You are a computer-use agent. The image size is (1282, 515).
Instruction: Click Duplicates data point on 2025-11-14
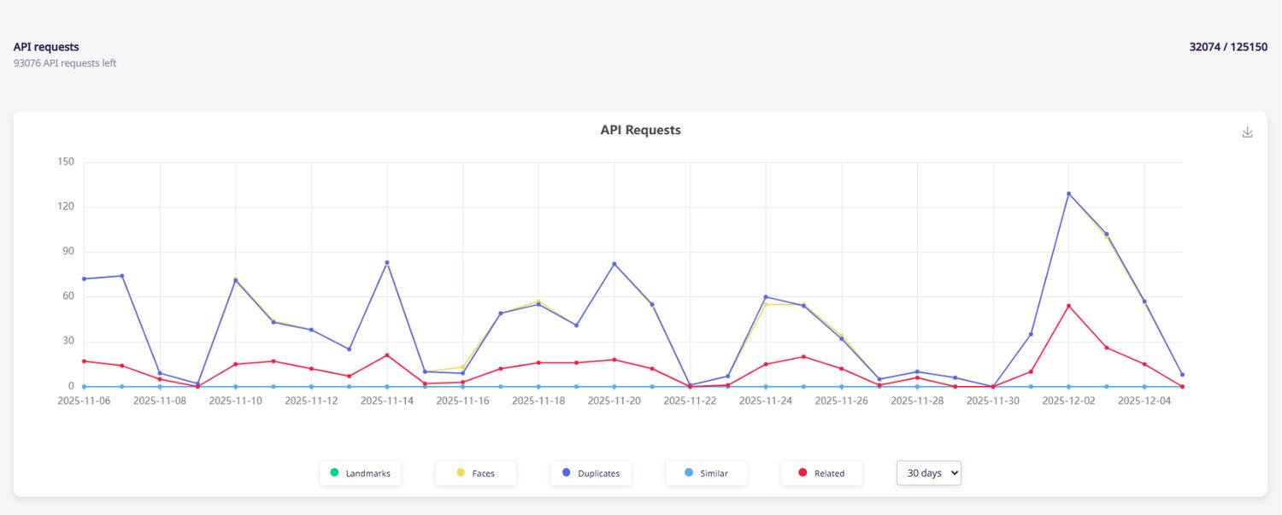point(387,262)
